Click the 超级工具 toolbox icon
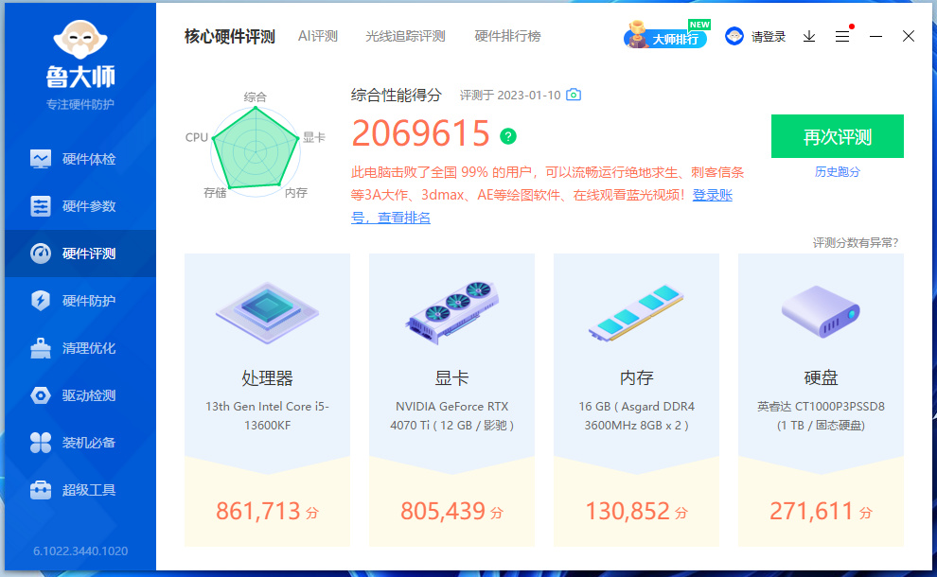 pyautogui.click(x=41, y=490)
